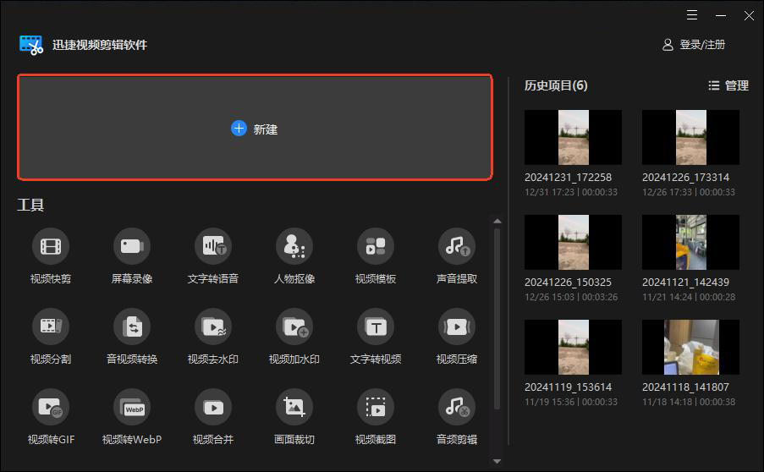The width and height of the screenshot is (764, 472).
Task: Open history project 20241119_153614 thumbnail
Action: (573, 347)
